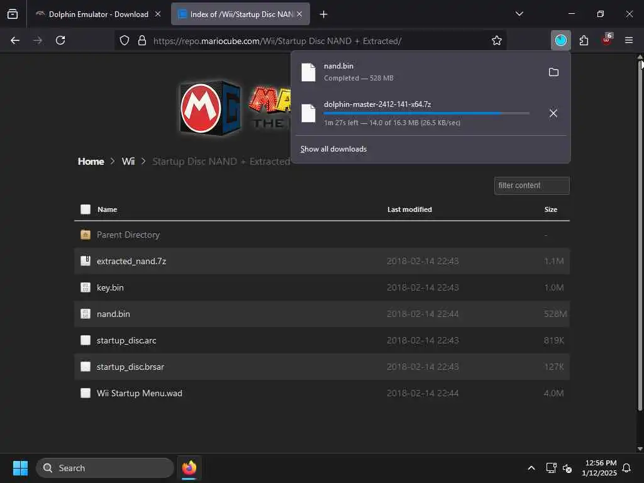Open a new tab
The image size is (644, 483).
coord(324,14)
